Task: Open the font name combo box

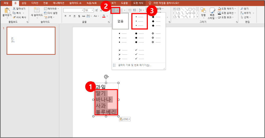Action: [73, 10]
